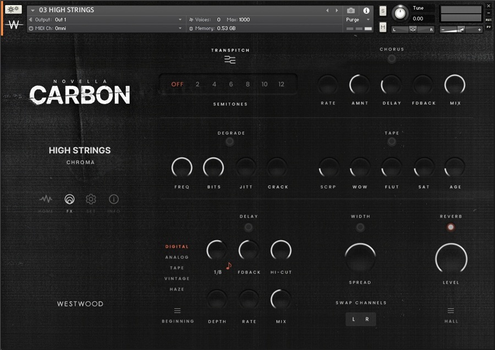Enable the Tape effect toggle
The image size is (495, 350).
coord(392,142)
